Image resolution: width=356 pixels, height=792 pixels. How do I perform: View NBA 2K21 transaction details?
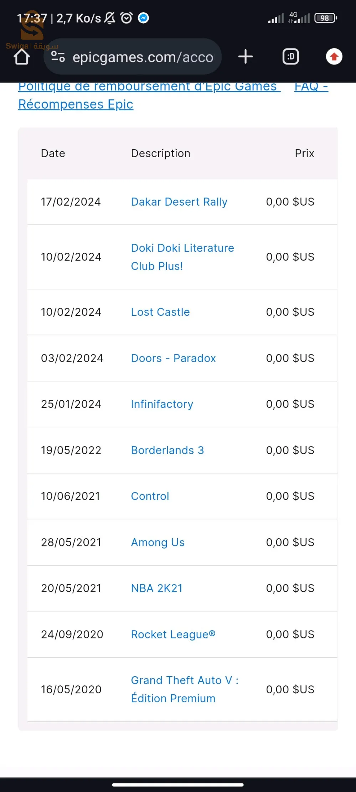pyautogui.click(x=156, y=588)
